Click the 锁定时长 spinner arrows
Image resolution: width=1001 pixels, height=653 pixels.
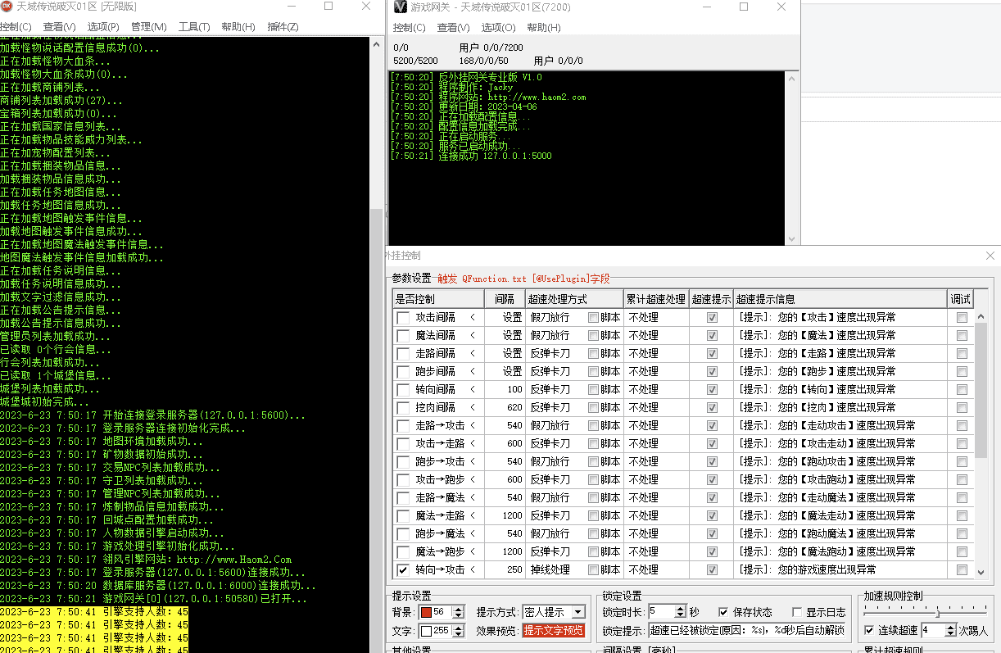click(x=680, y=612)
